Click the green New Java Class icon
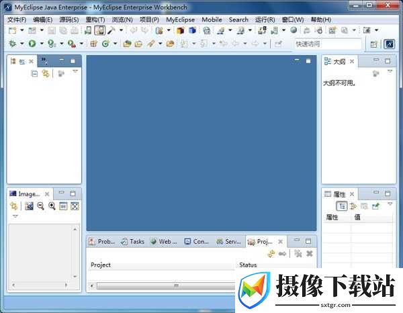The height and width of the screenshot is (313, 403). point(105,44)
